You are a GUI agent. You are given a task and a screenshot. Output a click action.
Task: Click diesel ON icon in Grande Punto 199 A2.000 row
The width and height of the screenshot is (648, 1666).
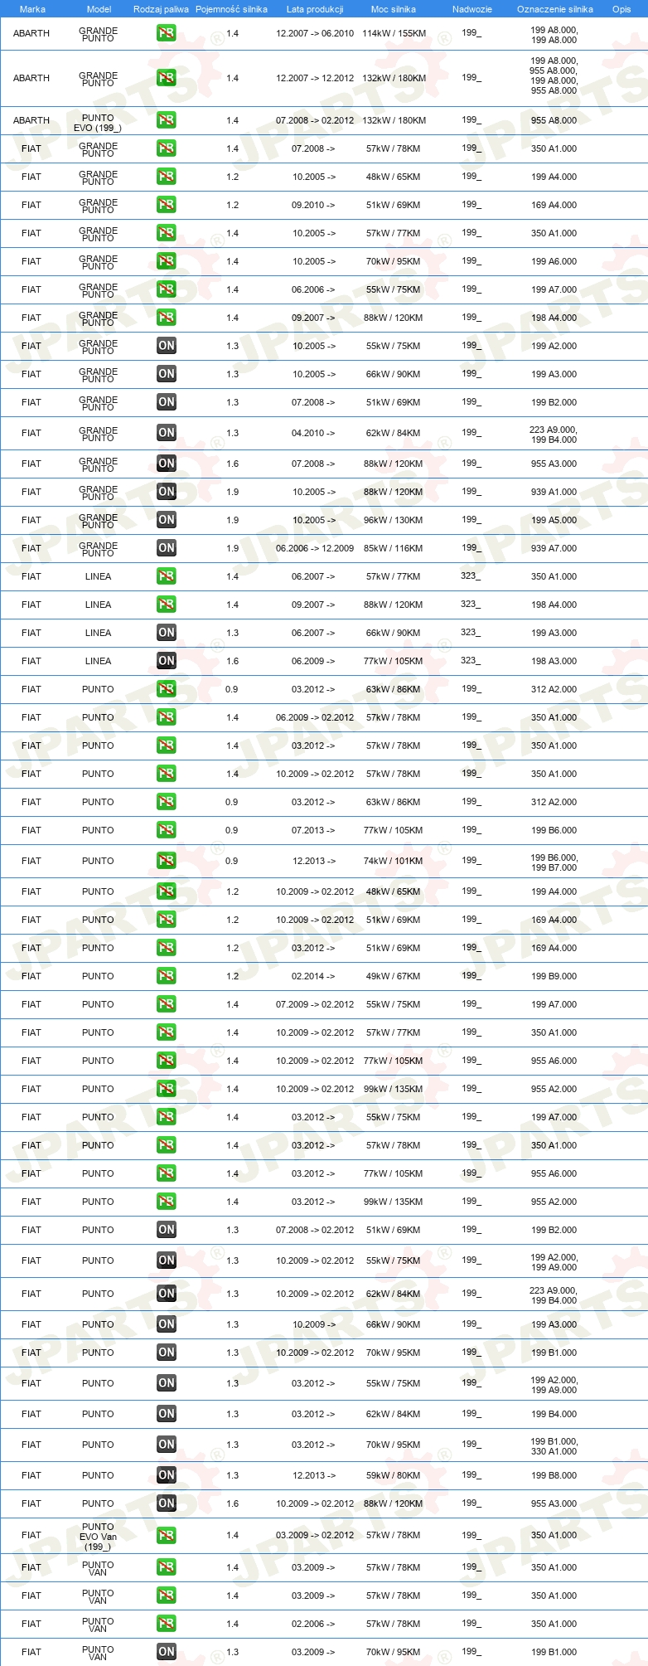167,346
